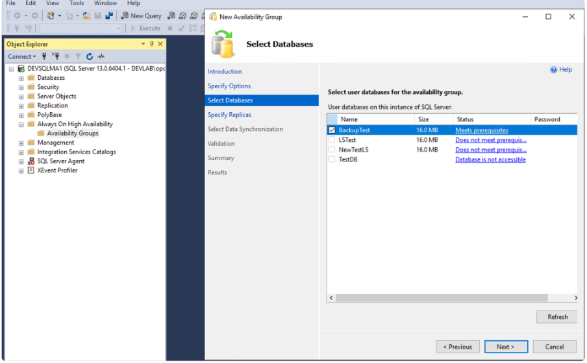The width and height of the screenshot is (587, 363).
Task: Collapse the DEVSQLMA1 server node
Action: point(12,69)
